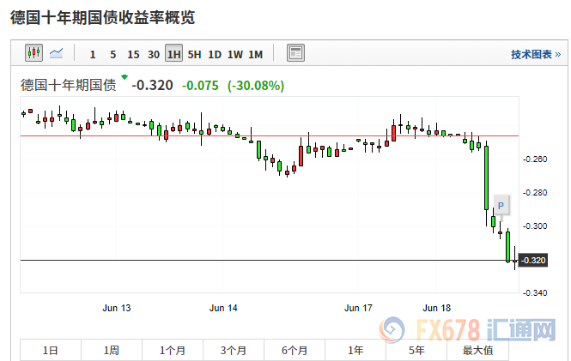Select 30 minute interval
571x361 pixels.
(154, 55)
